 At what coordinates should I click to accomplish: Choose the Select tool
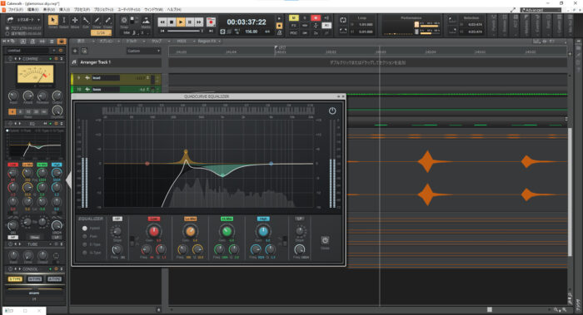[x=63, y=20]
